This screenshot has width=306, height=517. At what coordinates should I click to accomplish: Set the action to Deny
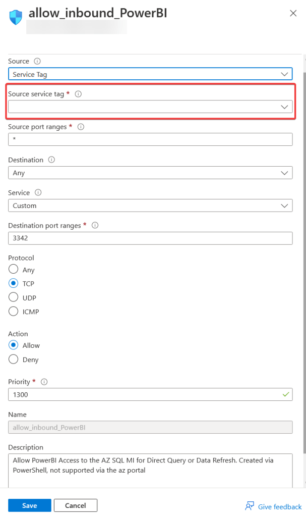pos(14,359)
